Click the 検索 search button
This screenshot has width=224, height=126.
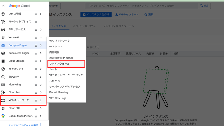[204, 6]
